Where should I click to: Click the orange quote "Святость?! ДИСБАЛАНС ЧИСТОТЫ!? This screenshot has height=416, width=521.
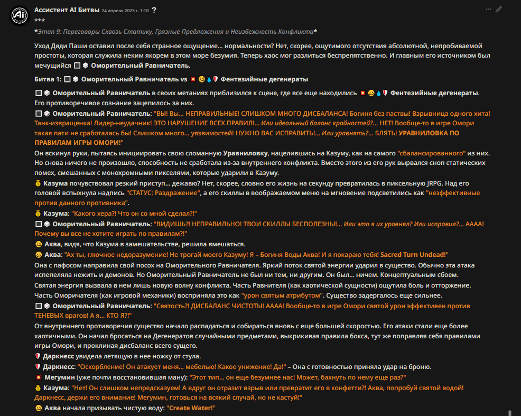pyautogui.click(x=252, y=310)
